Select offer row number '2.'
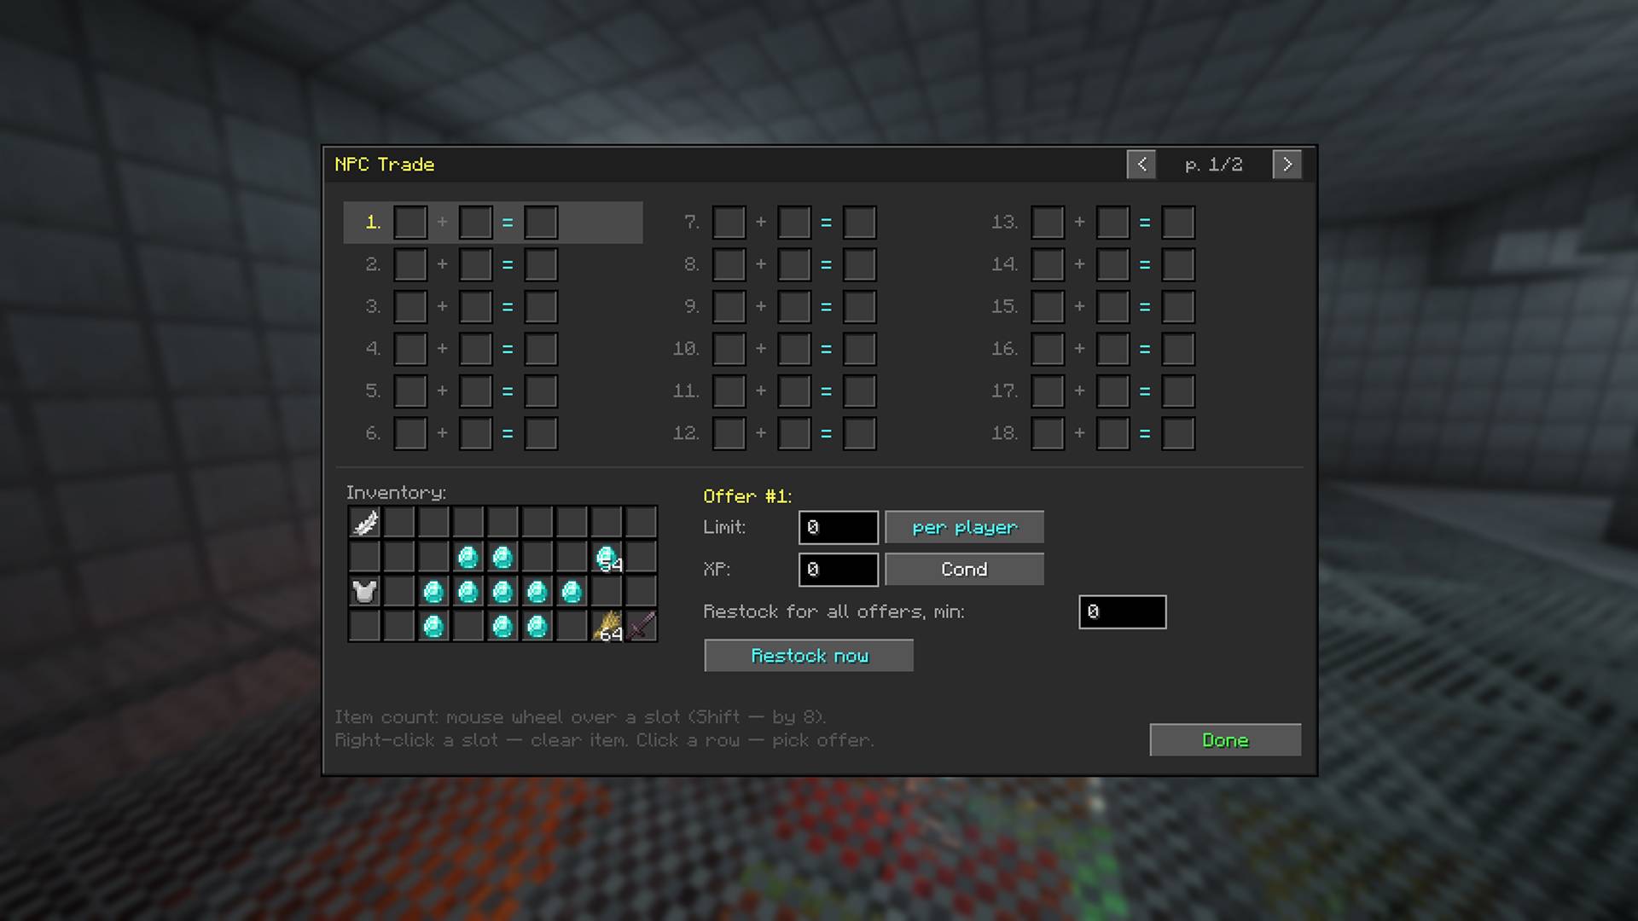This screenshot has width=1638, height=921. tap(373, 264)
